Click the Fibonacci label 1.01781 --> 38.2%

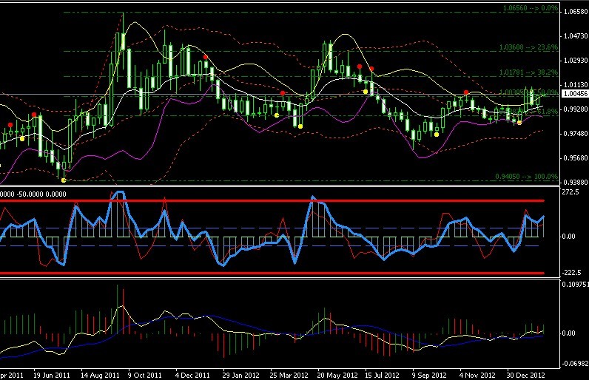coord(528,72)
